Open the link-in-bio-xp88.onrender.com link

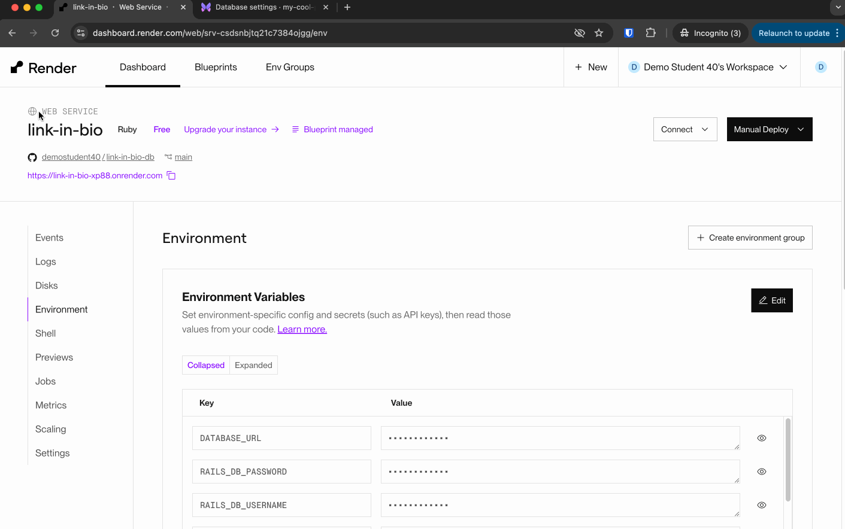tap(95, 175)
